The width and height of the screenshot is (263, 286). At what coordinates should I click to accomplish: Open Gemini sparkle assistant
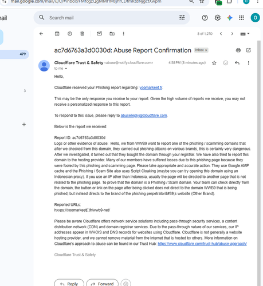pyautogui.click(x=230, y=18)
